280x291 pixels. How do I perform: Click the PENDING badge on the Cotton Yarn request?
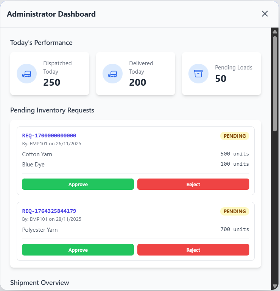(x=235, y=136)
